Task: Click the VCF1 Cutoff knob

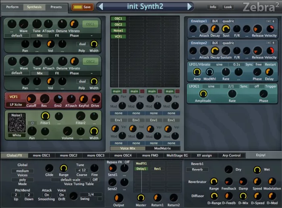Action: coord(32,99)
